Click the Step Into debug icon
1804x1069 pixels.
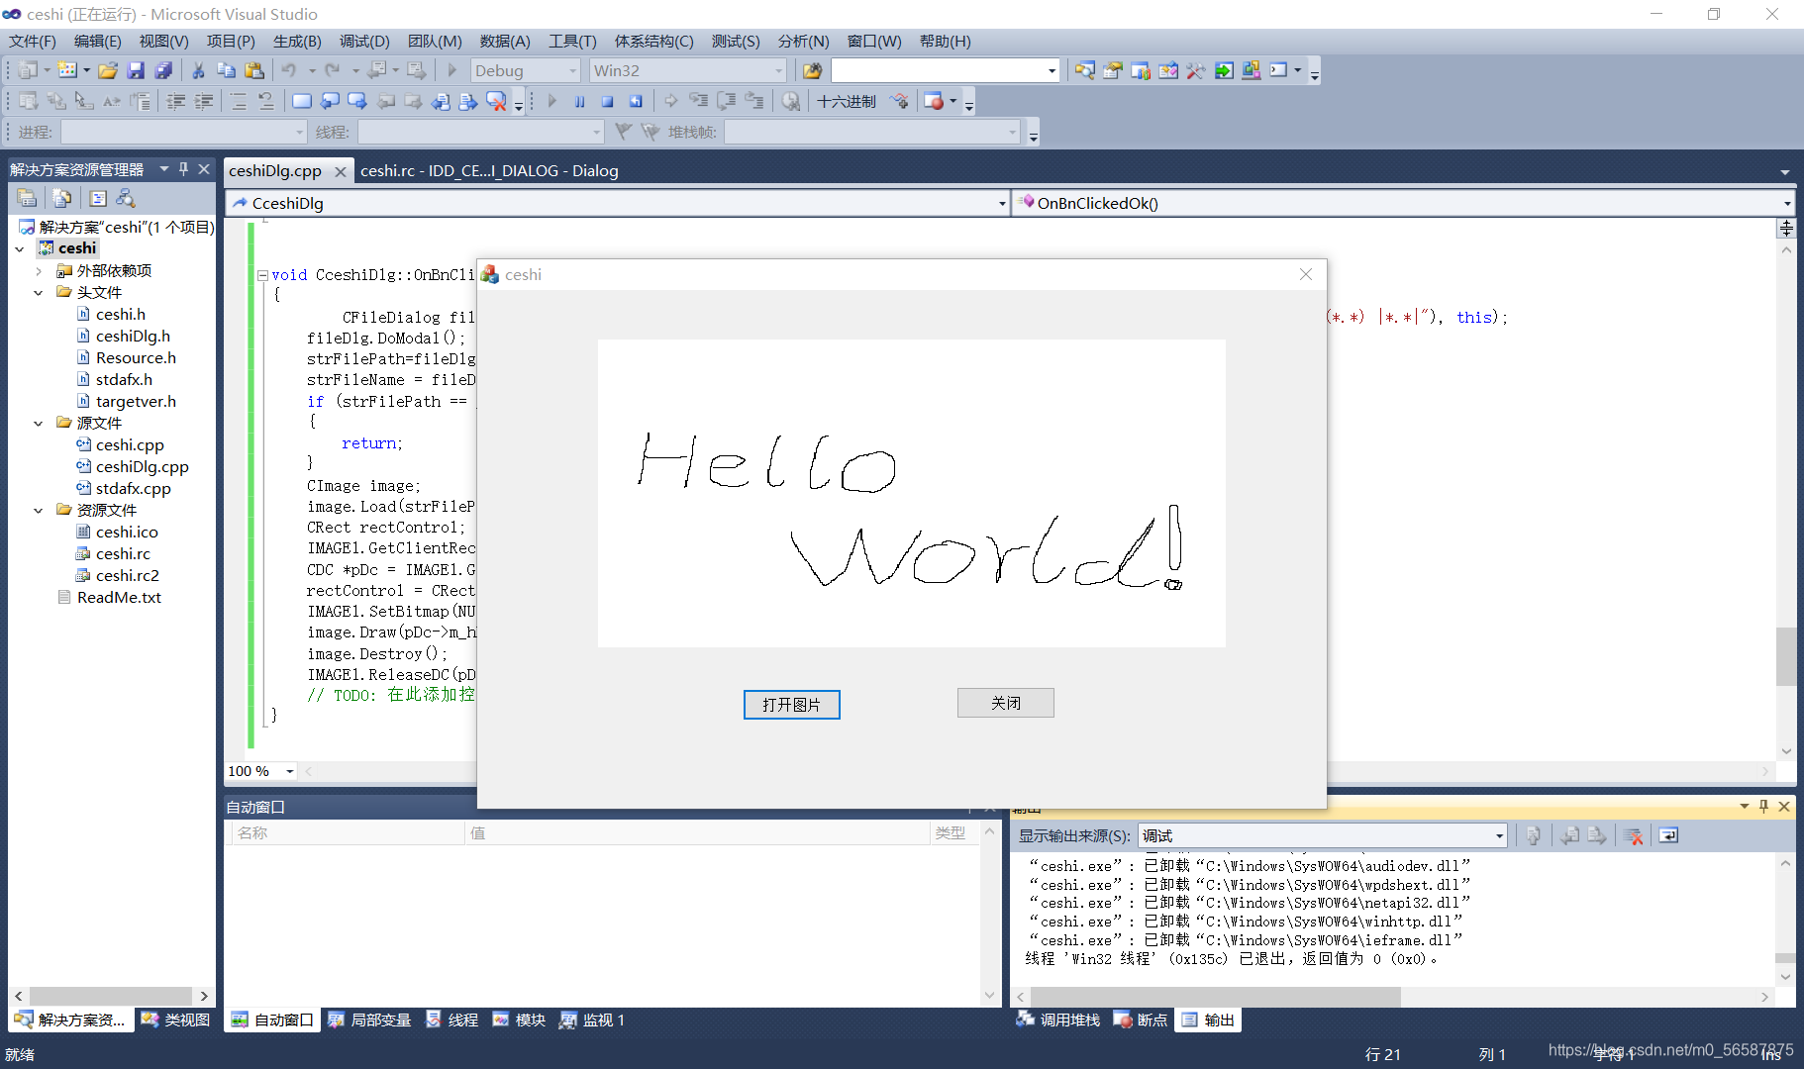coord(698,101)
